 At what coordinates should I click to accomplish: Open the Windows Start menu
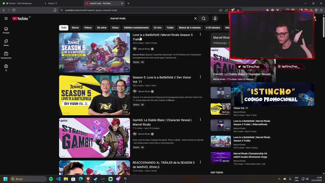(5, 179)
